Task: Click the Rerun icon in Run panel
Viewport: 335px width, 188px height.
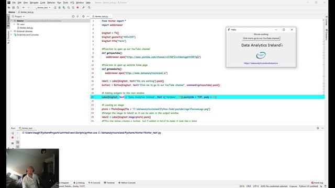Action: coord(13,133)
